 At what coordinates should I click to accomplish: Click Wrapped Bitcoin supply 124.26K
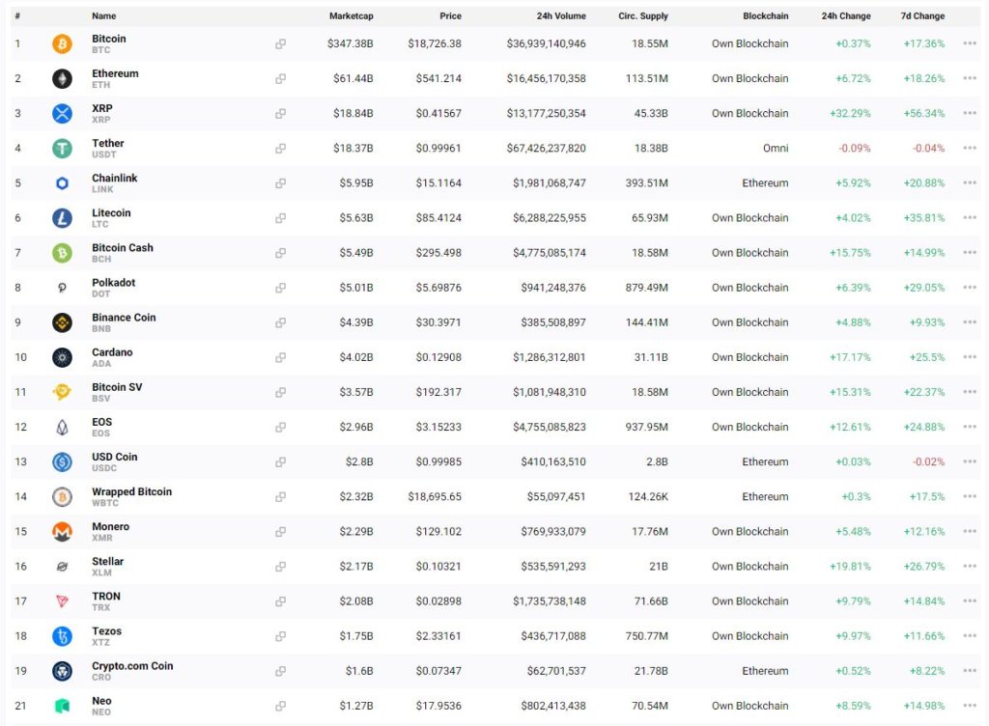648,496
